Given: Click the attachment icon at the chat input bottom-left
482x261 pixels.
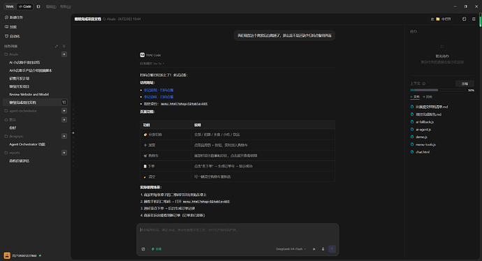Looking at the screenshot, I should tap(143, 249).
